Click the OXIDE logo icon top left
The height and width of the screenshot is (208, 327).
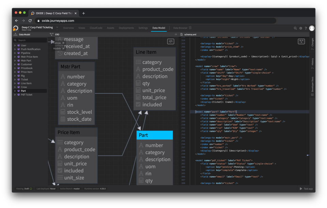tap(15, 28)
